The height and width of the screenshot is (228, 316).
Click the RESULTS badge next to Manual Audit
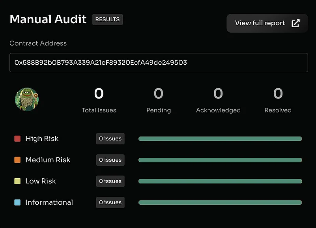[107, 19]
